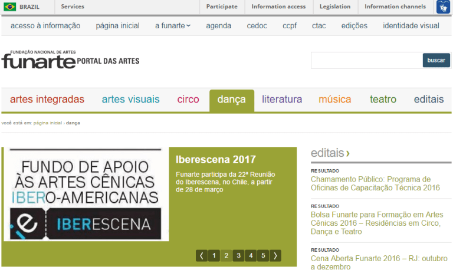Viewport: 453px width, 270px height.
Task: Open the dança tab
Action: pos(231,100)
